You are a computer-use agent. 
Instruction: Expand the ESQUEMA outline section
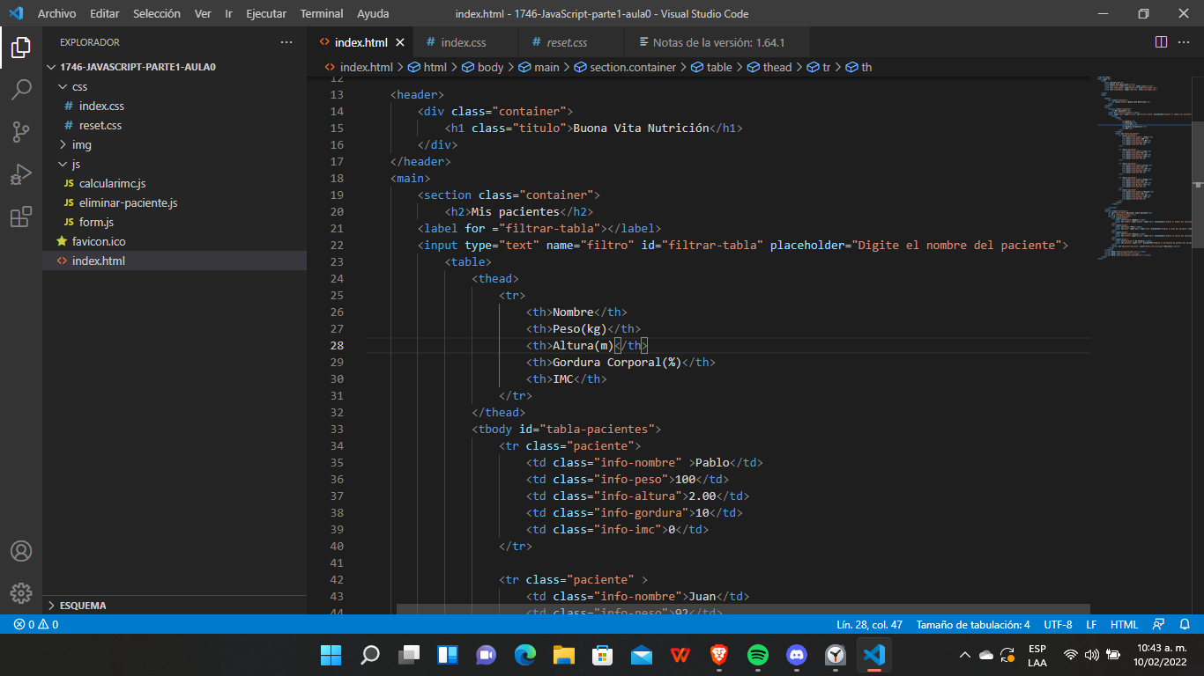click(x=175, y=606)
